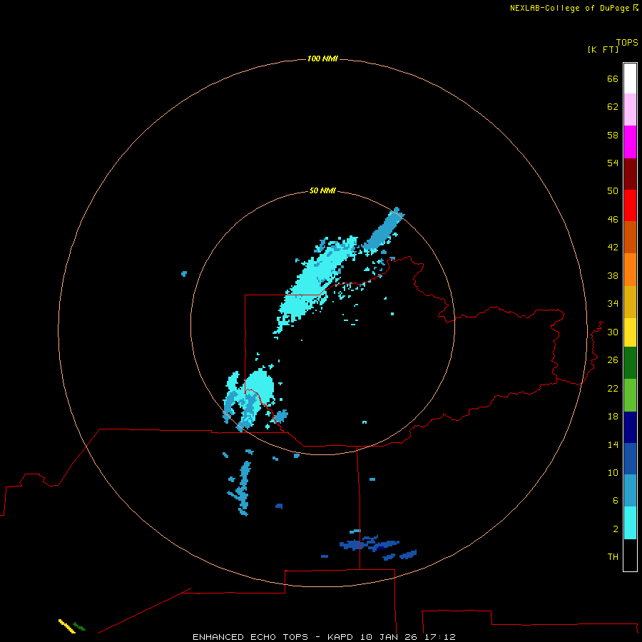The height and width of the screenshot is (642, 642).
Task: Click the green dashed marker at bottom left
Action: [x=79, y=626]
